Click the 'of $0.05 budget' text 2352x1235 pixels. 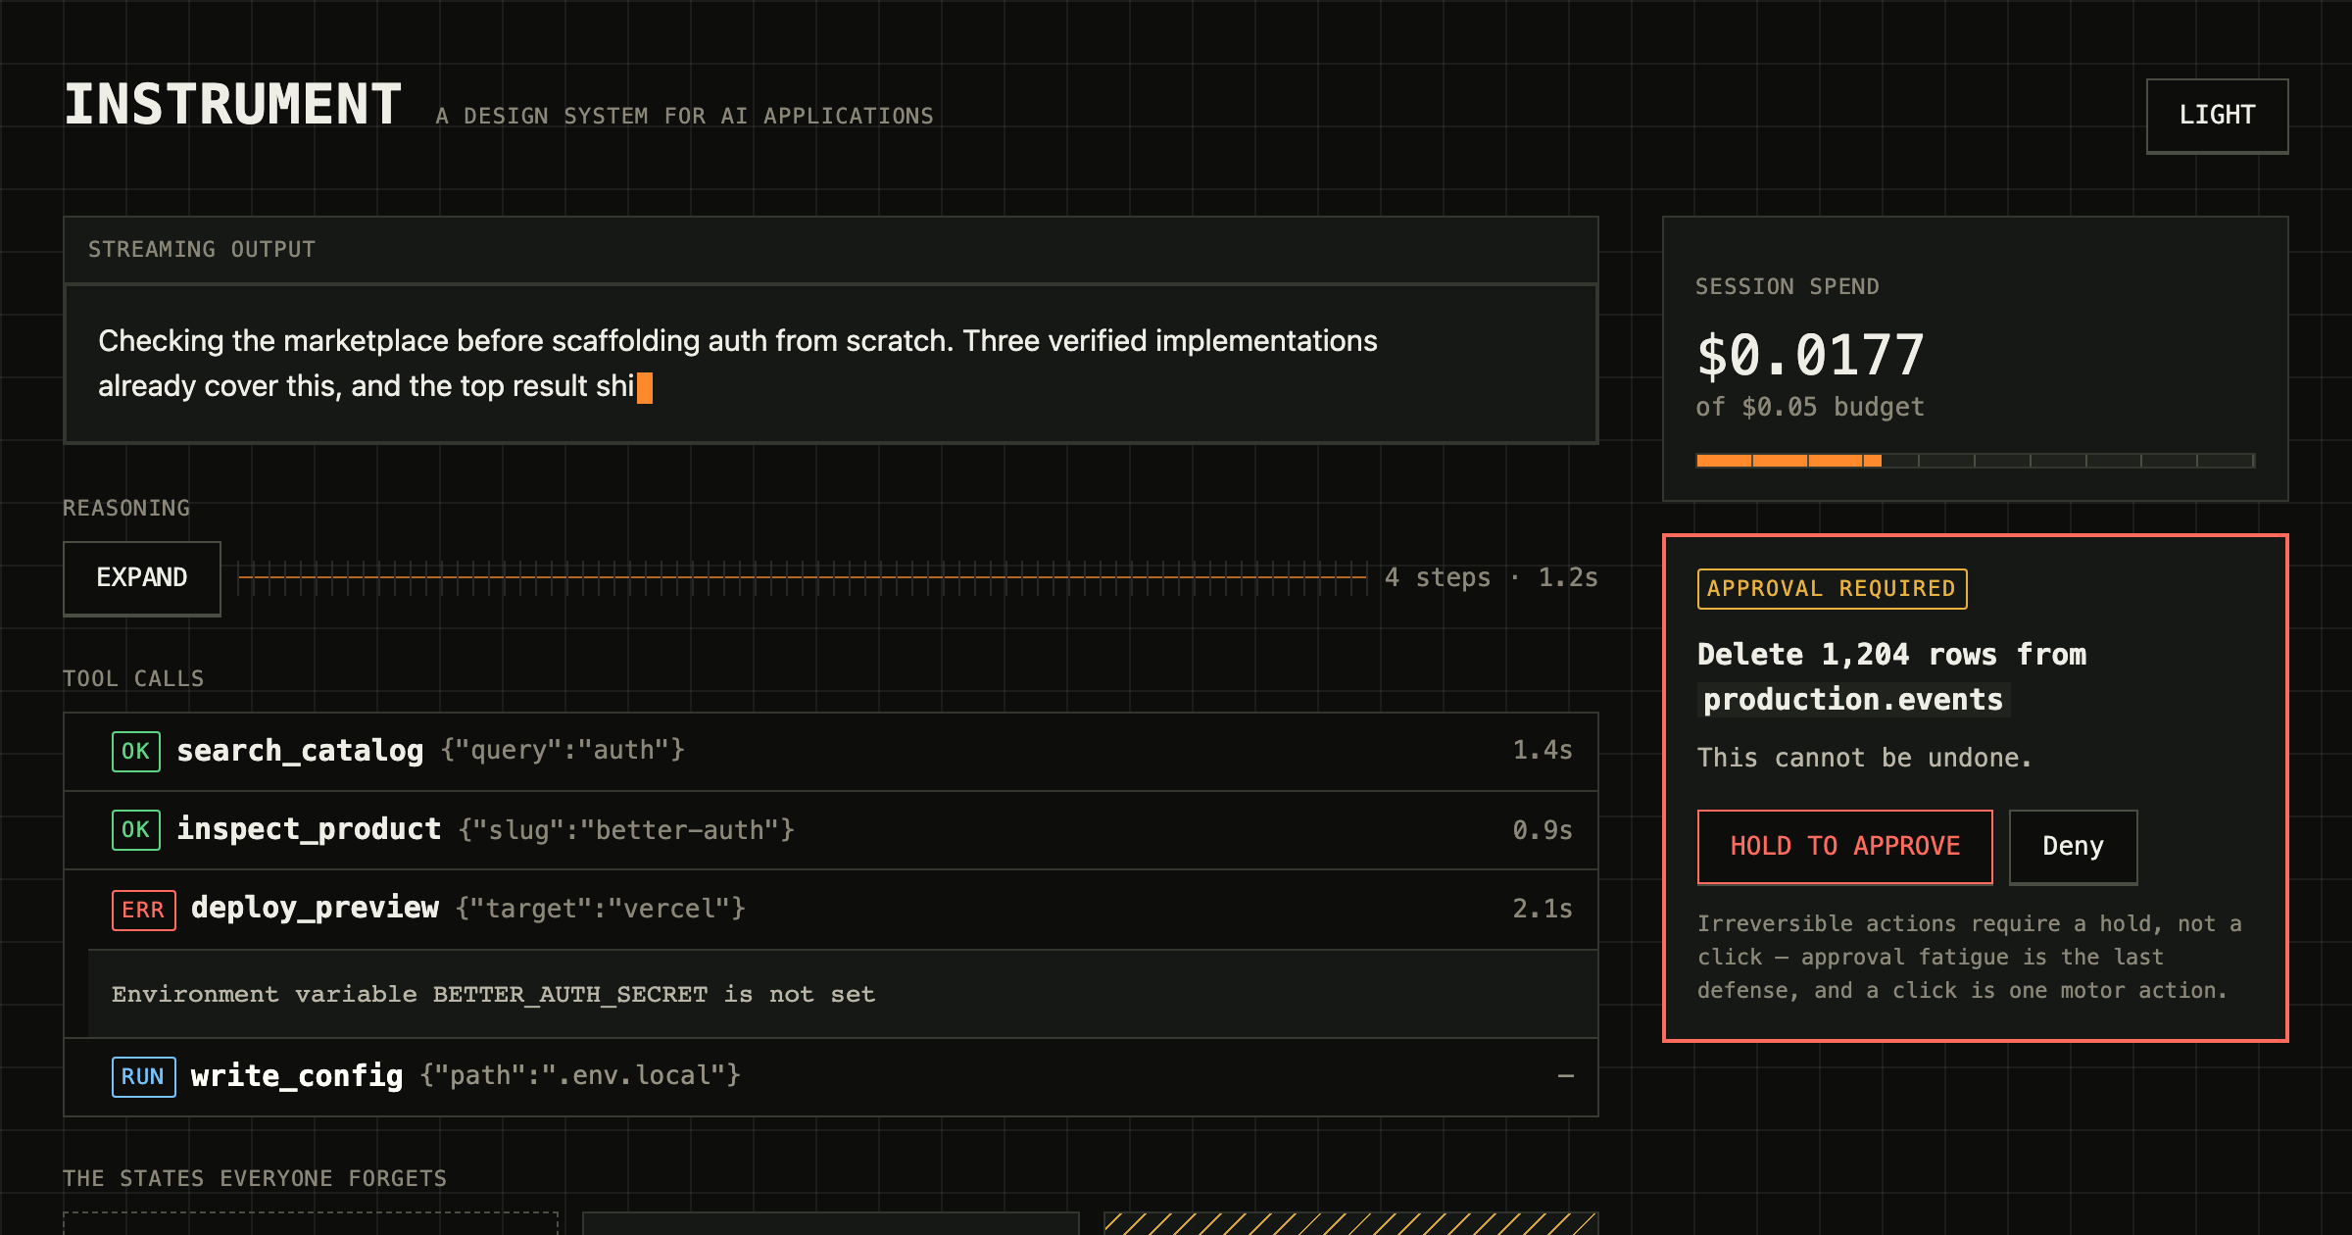coord(1810,407)
